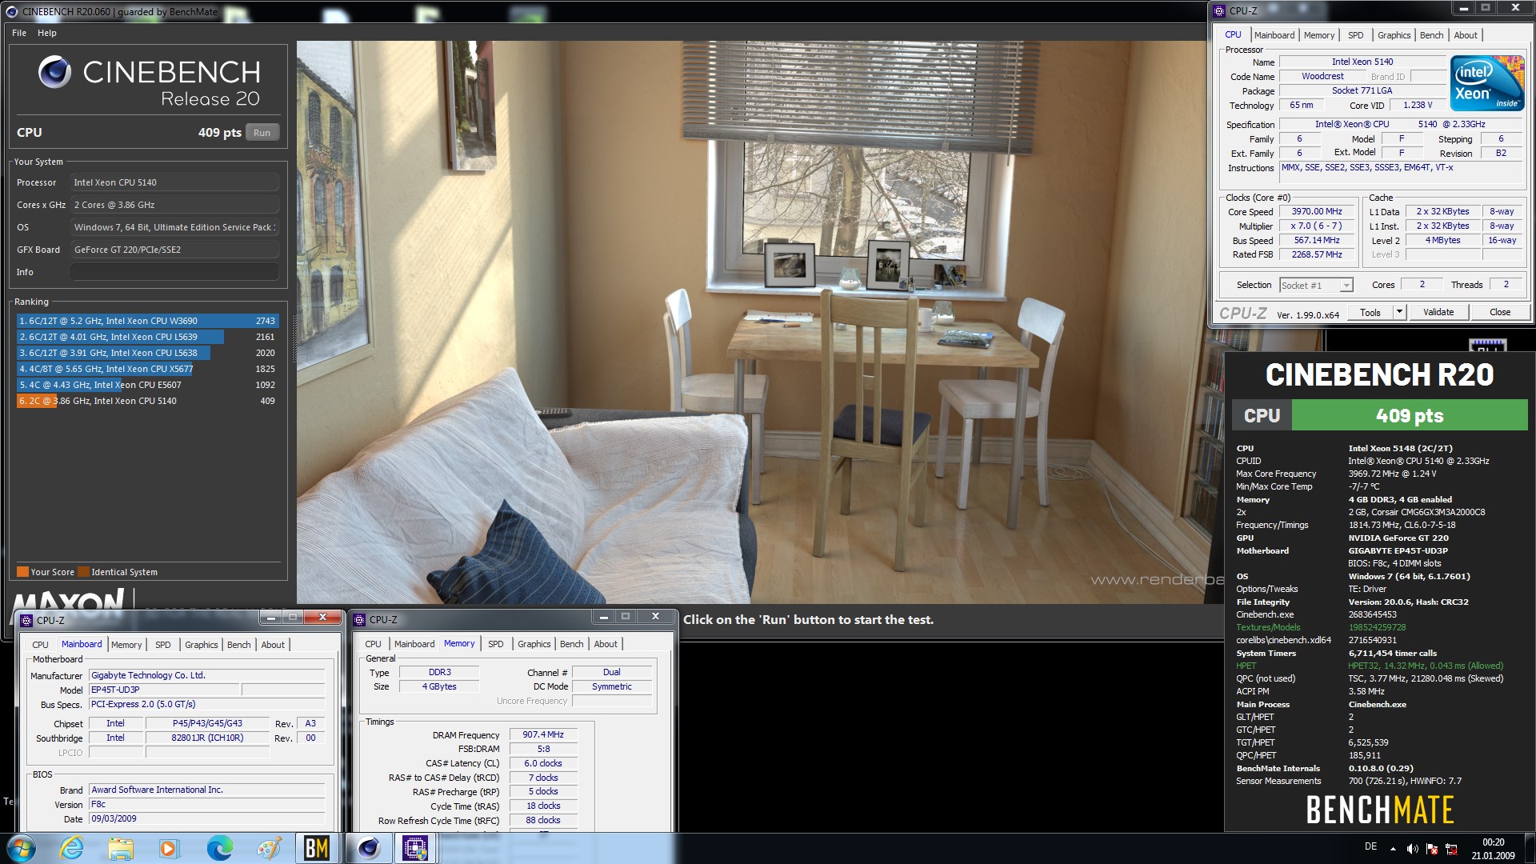This screenshot has height=864, width=1536.
Task: Select ranking row Xeon CPU W3690
Action: pyautogui.click(x=147, y=321)
